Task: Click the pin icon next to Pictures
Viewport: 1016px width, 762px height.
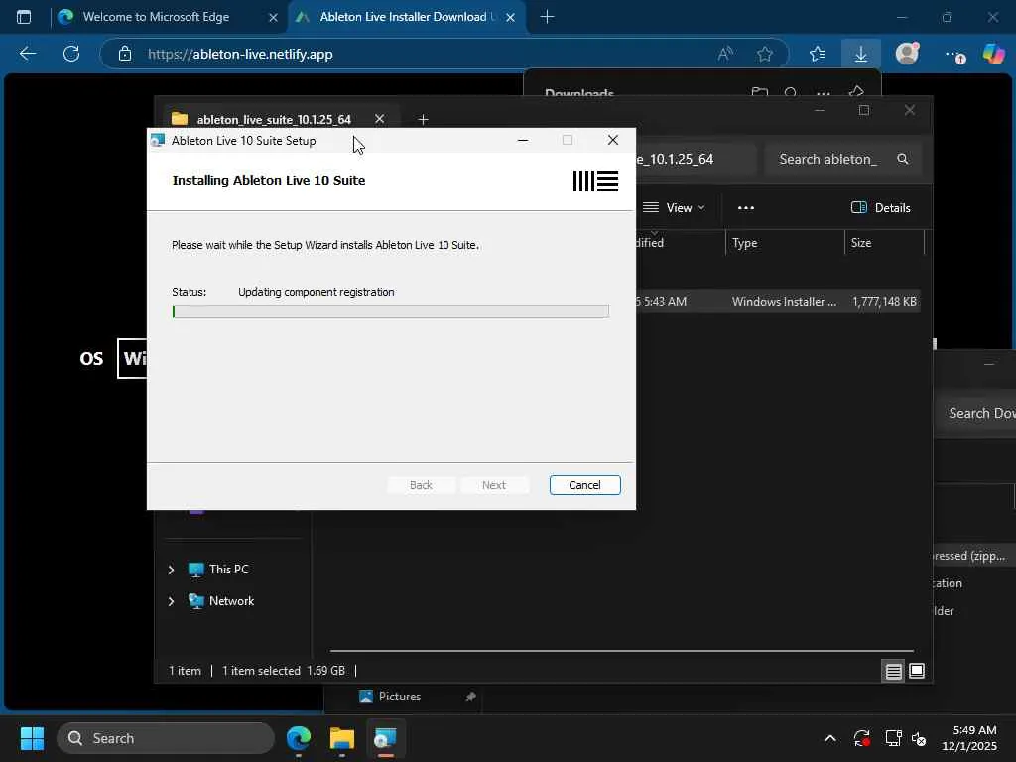Action: pos(470,697)
